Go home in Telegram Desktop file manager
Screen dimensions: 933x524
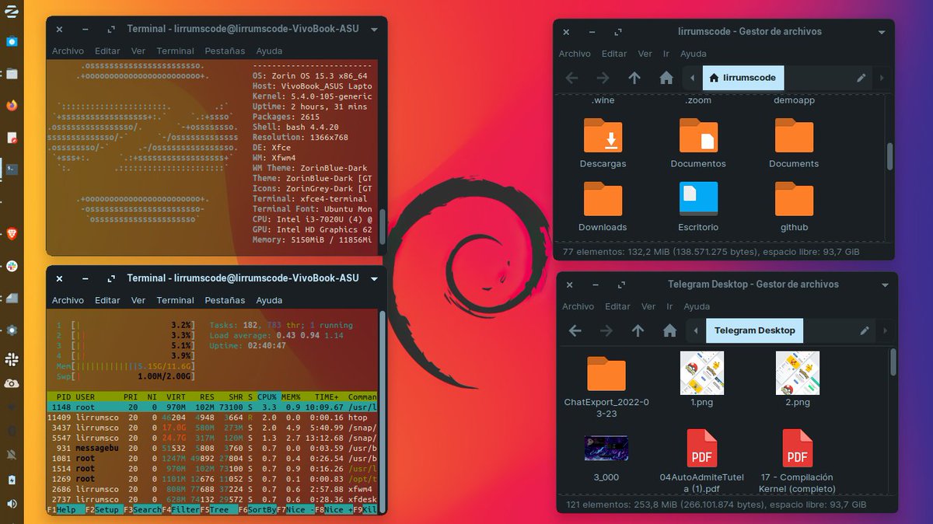[x=669, y=330]
